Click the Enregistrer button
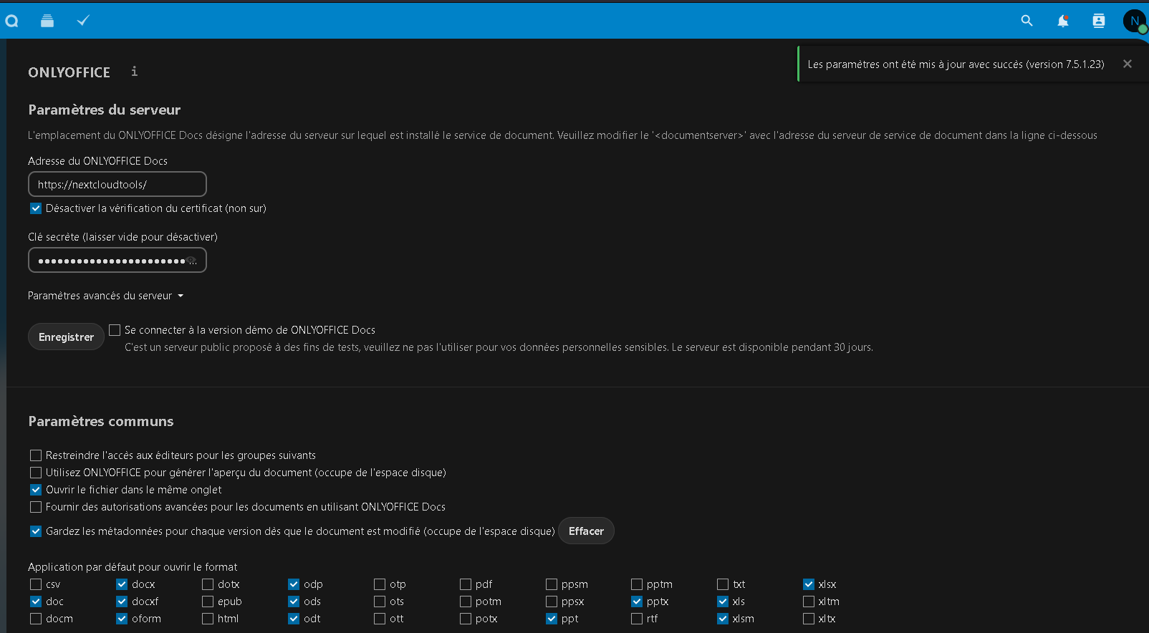1149x633 pixels. click(x=66, y=337)
